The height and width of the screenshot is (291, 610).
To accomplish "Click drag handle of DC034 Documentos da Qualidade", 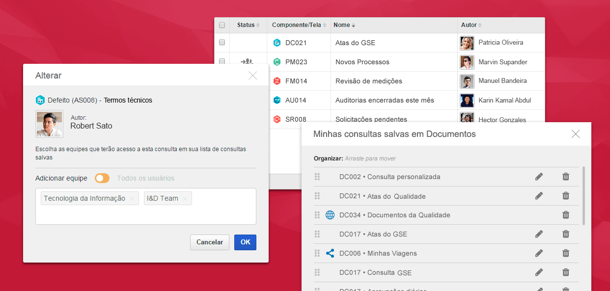I will point(317,215).
